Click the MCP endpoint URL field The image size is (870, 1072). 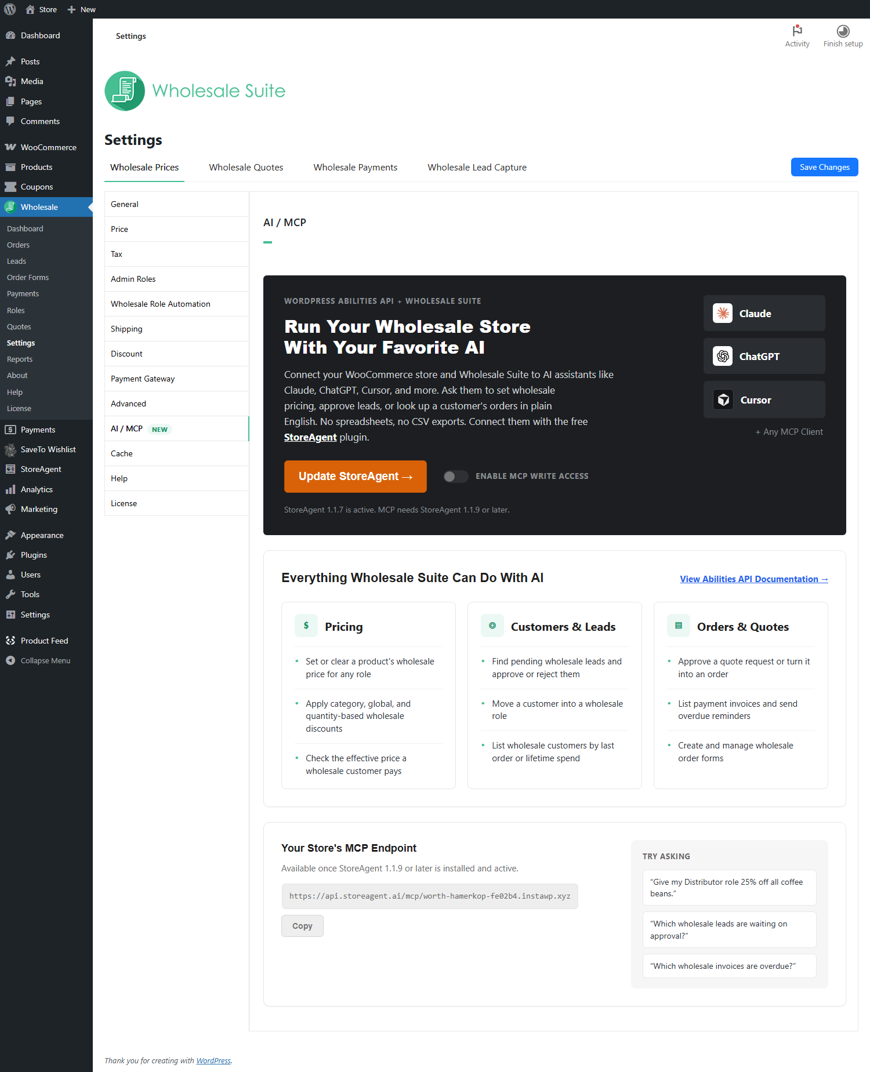(430, 896)
